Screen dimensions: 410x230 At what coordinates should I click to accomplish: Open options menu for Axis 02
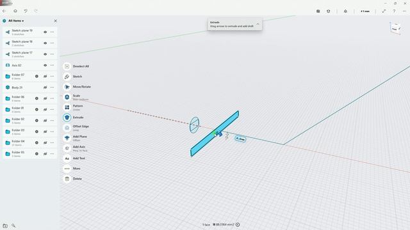click(x=53, y=65)
